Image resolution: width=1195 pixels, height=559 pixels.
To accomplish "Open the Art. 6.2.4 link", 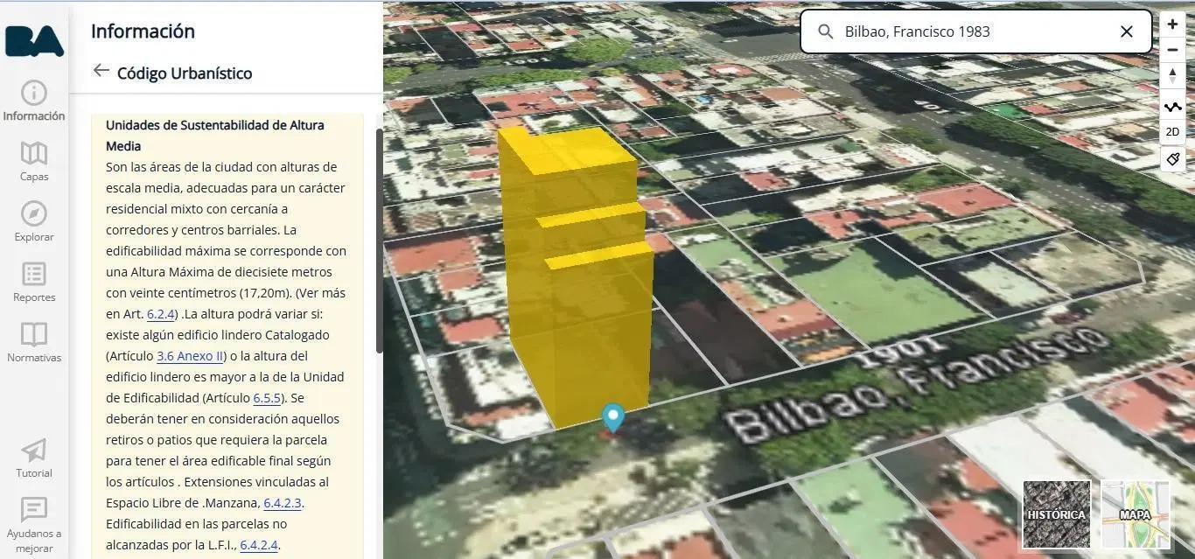I will 162,314.
